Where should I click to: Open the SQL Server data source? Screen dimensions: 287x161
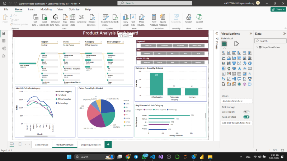[x=65, y=17]
